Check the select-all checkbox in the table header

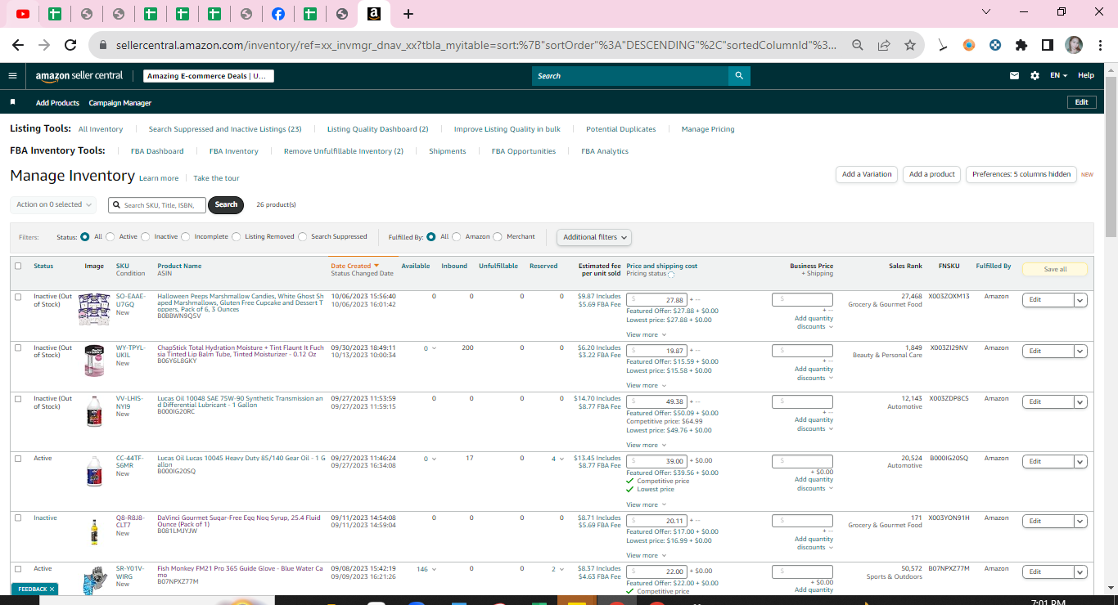coord(18,266)
